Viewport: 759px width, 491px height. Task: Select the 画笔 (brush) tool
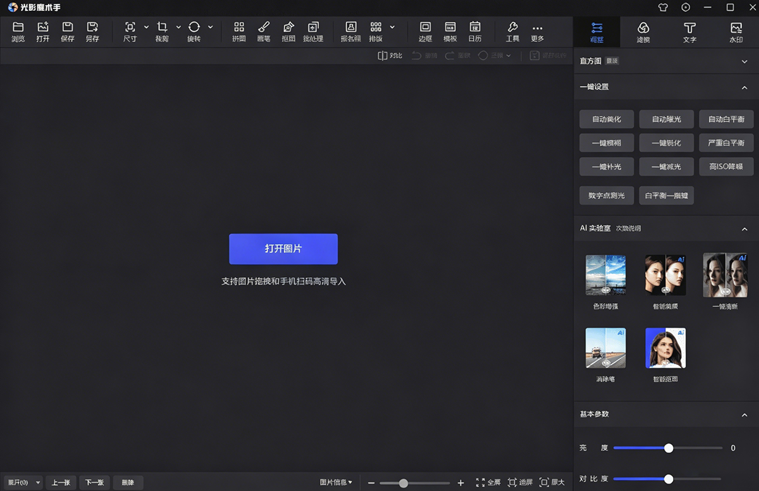pos(264,32)
